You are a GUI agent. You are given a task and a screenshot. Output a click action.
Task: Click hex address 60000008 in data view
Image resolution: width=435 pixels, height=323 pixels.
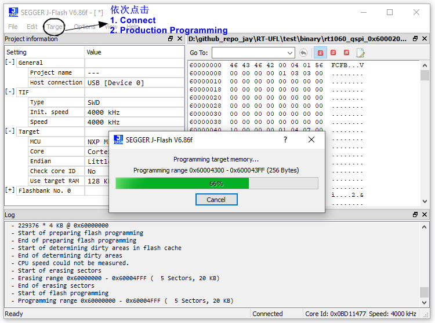pos(205,74)
